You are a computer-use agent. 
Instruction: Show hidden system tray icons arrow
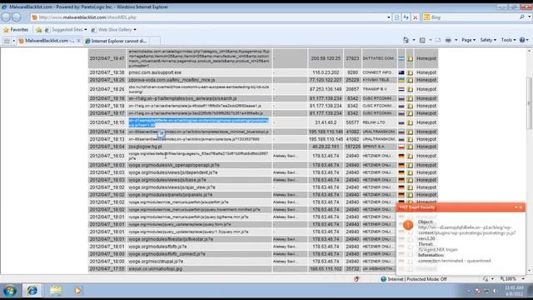(469, 291)
